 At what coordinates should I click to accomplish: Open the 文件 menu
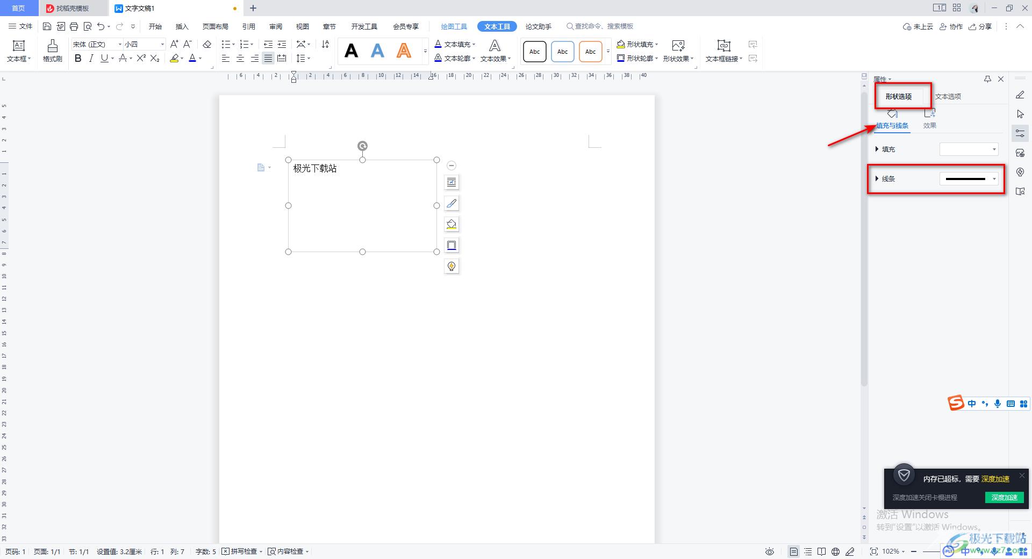[21, 26]
